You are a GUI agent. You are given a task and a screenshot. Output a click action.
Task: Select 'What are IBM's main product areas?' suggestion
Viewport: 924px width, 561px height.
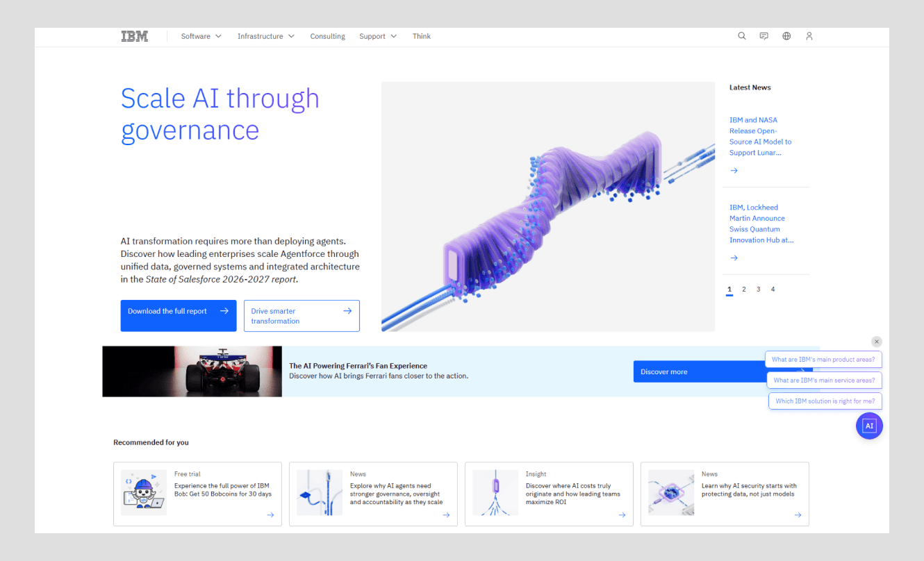(824, 360)
